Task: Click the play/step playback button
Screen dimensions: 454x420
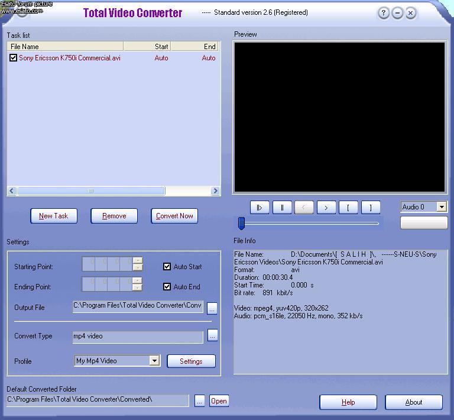Action: (260, 208)
